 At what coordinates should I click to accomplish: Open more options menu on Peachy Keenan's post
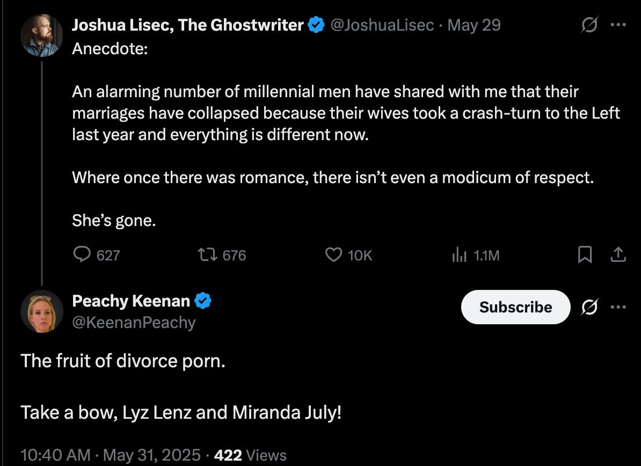pos(618,307)
